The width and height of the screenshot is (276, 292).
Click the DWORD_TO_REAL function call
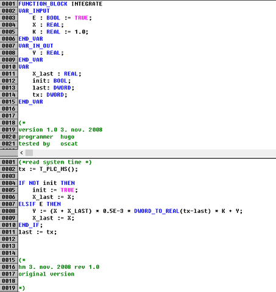click(x=157, y=211)
